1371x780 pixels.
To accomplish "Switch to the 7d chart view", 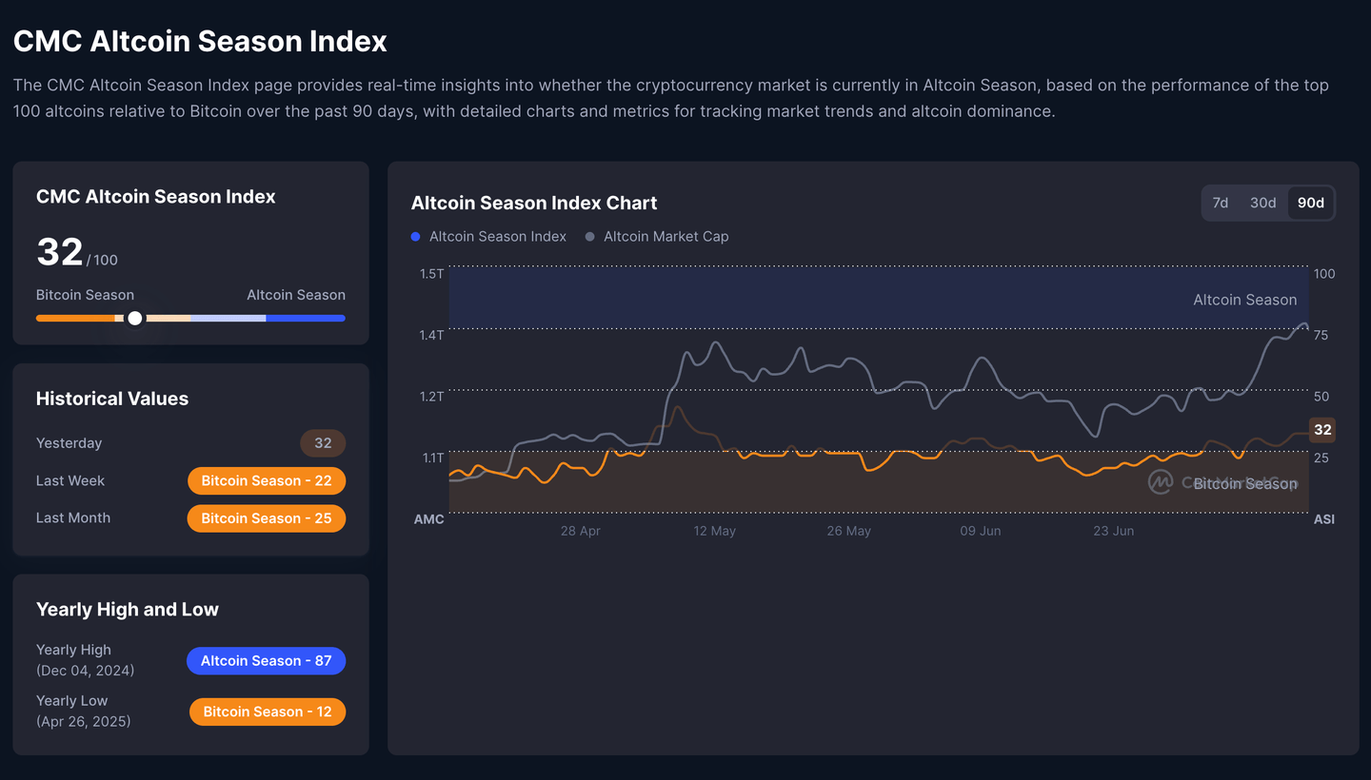I will 1221,203.
